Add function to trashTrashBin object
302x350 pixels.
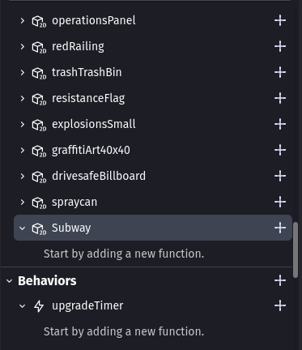pos(280,72)
